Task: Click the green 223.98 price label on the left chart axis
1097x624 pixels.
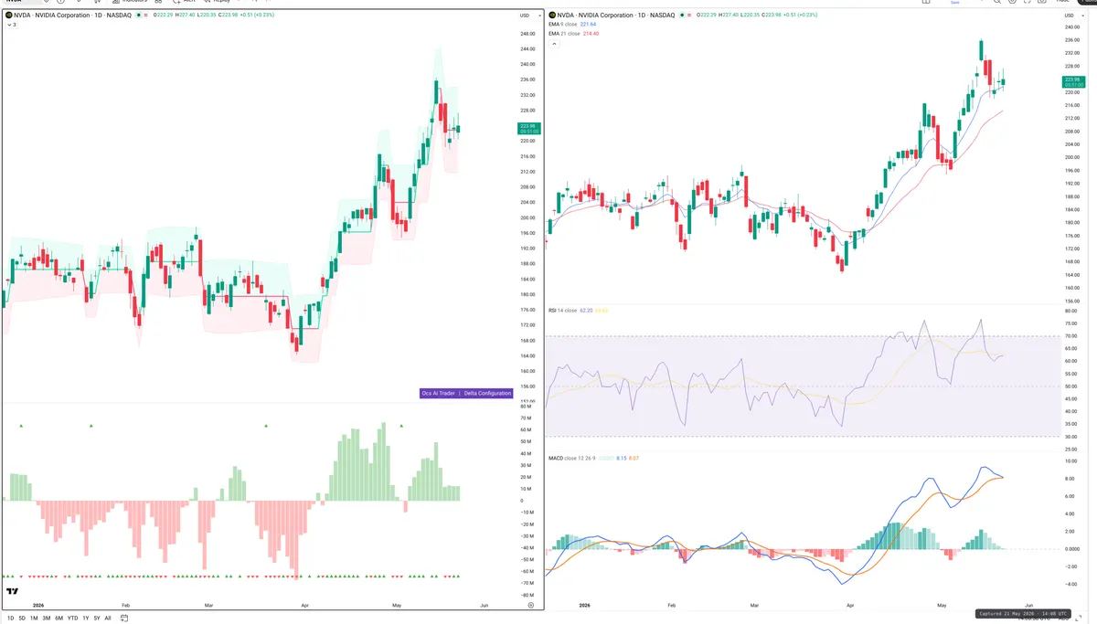Action: click(528, 129)
